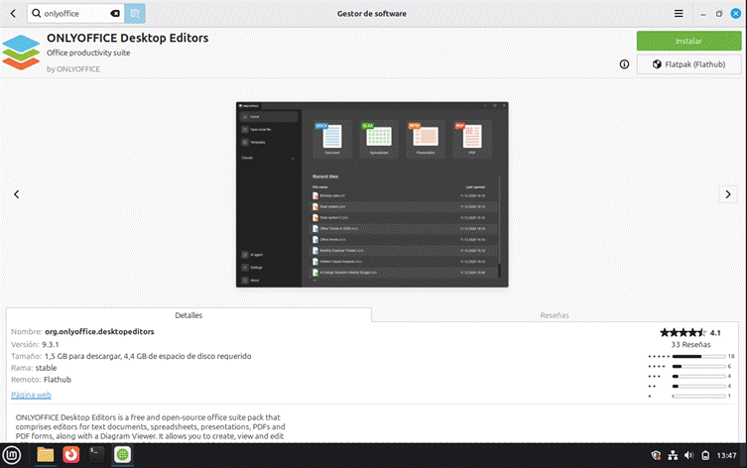Open the battery tray icon

[705, 456]
